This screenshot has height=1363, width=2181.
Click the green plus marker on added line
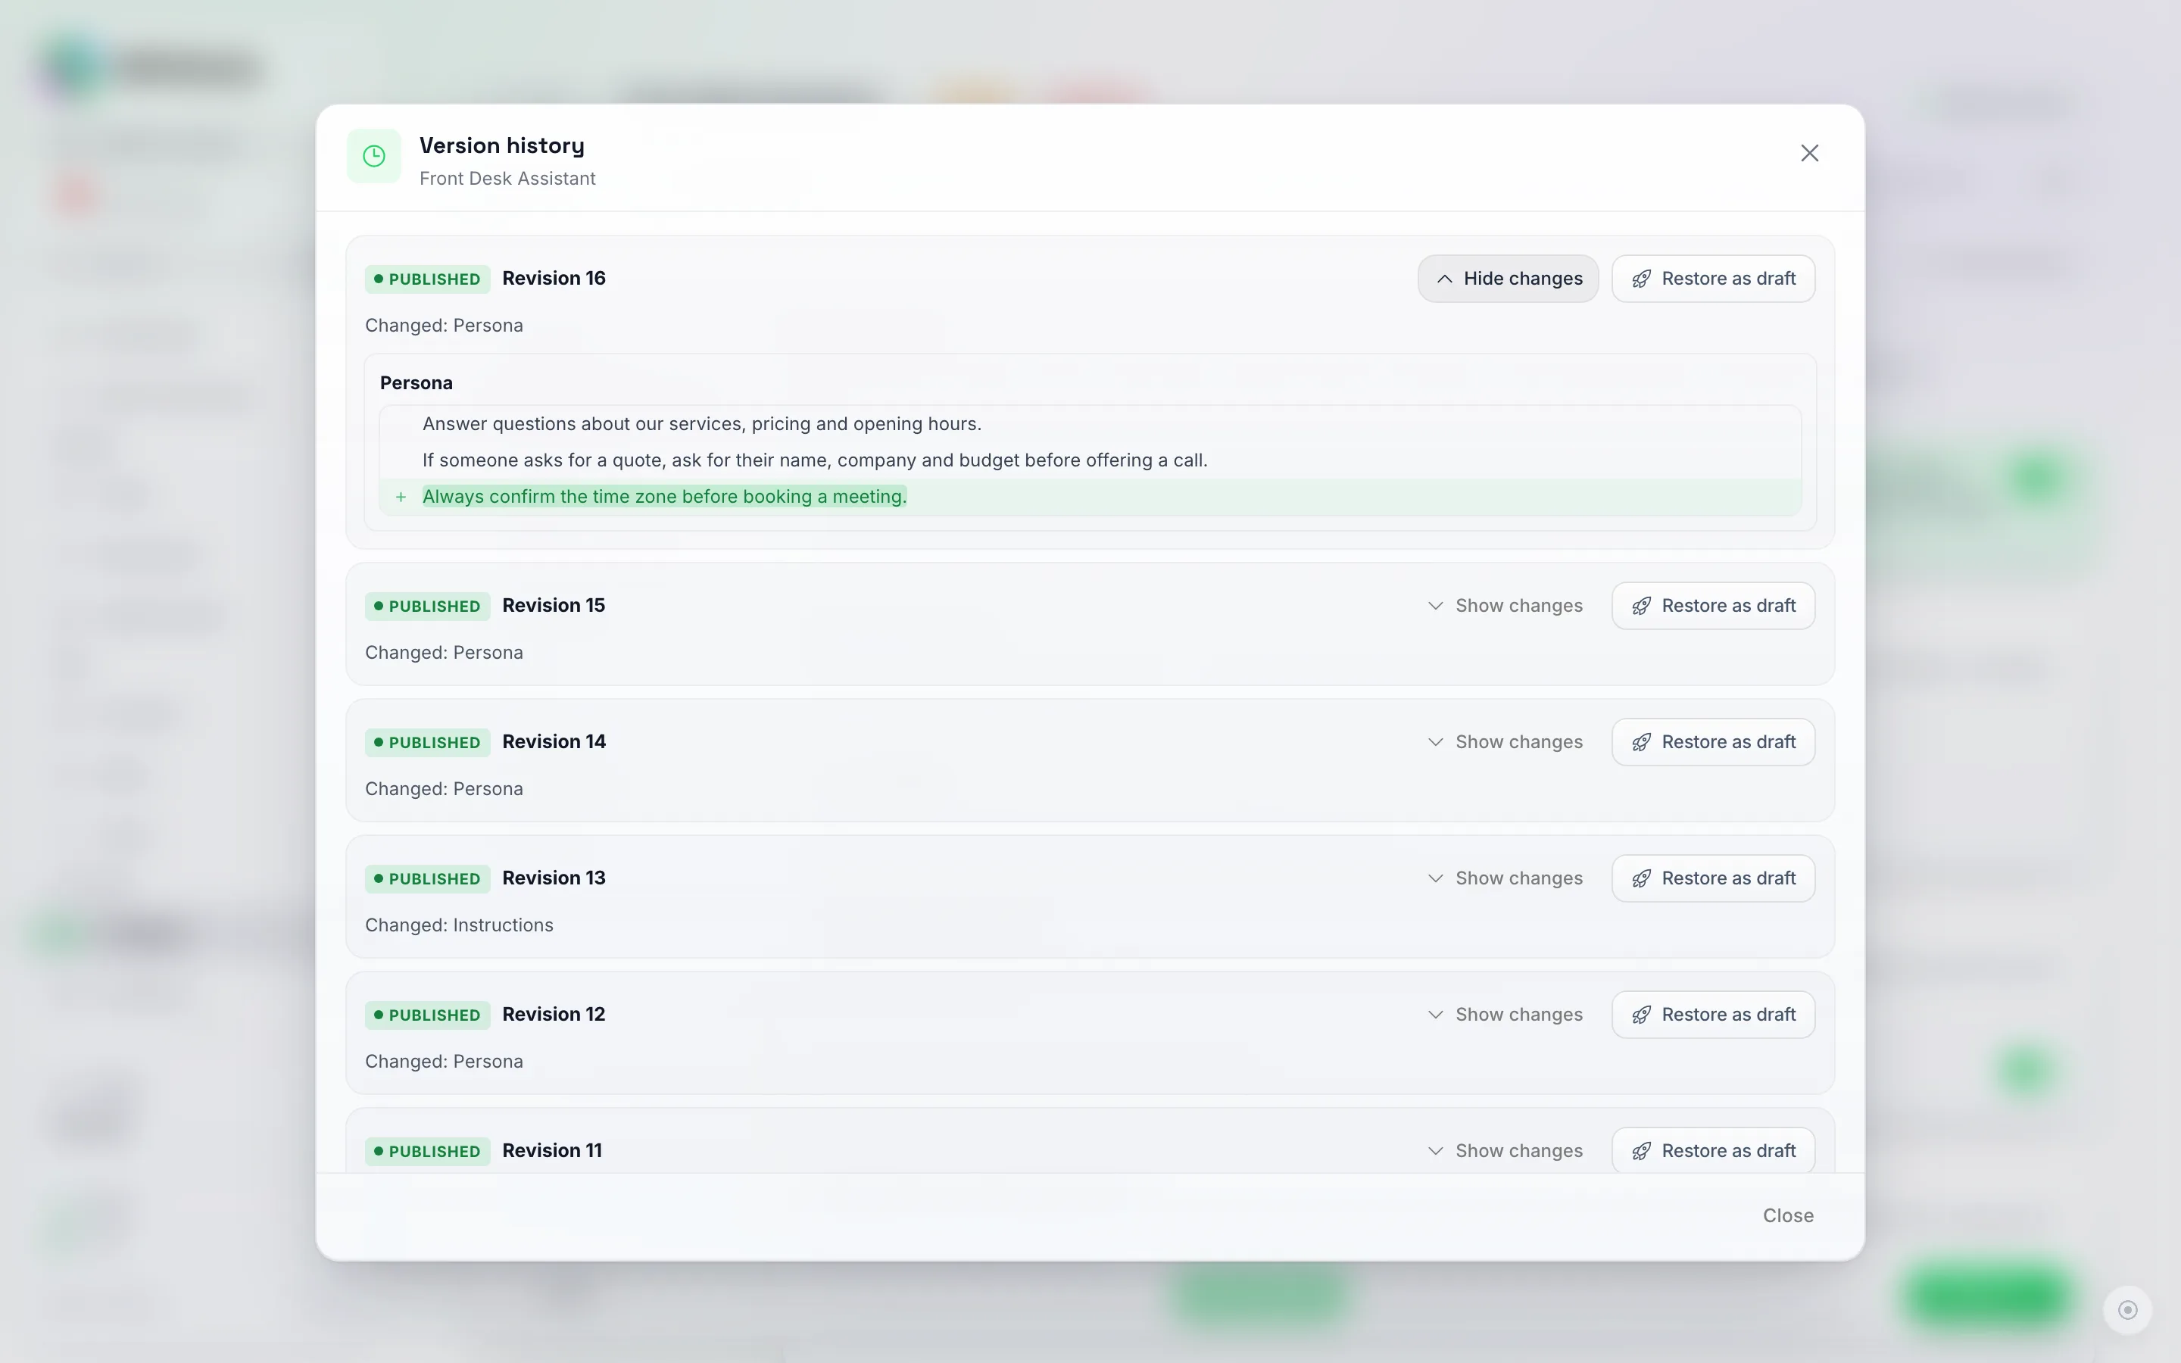coord(401,497)
